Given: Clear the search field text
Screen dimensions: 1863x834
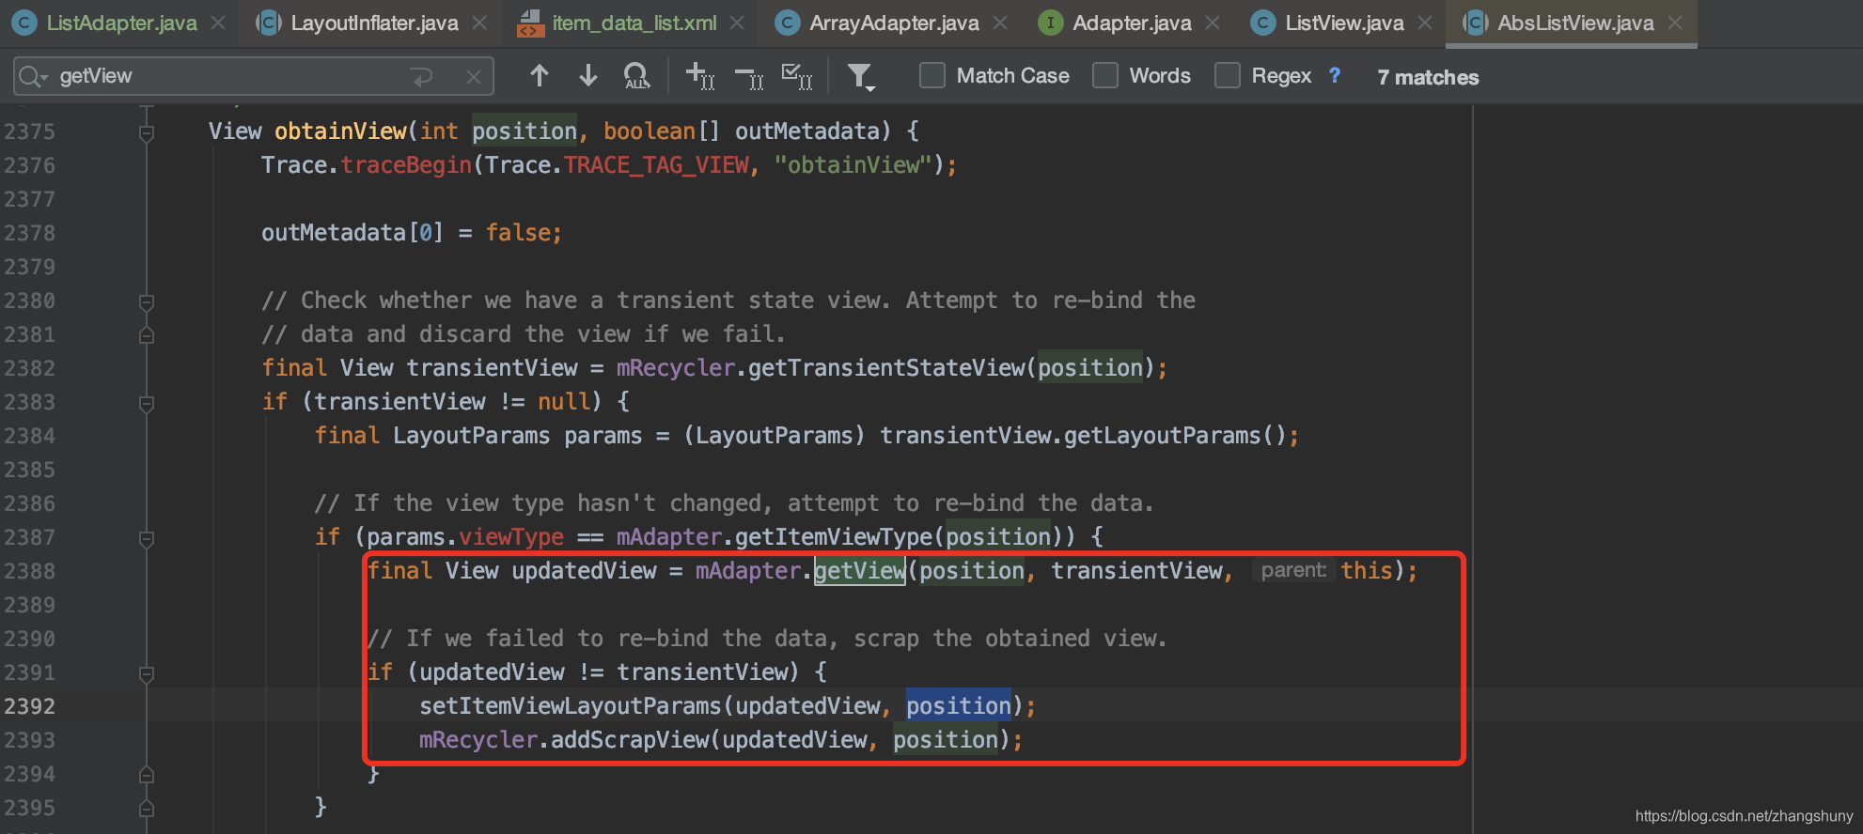Looking at the screenshot, I should [474, 77].
